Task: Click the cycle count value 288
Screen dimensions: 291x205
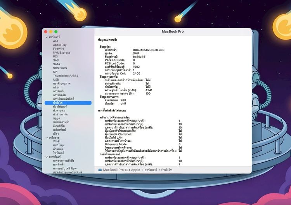Action: (x=123, y=100)
